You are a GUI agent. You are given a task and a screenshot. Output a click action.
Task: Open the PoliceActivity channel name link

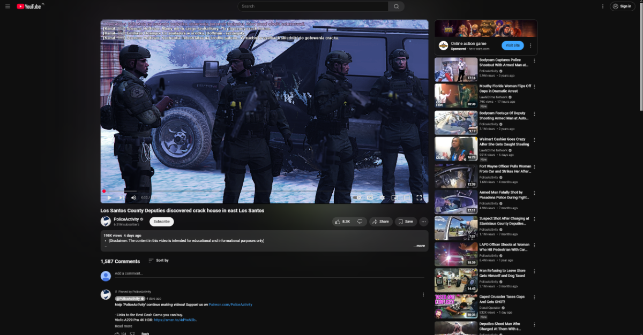[x=126, y=219]
